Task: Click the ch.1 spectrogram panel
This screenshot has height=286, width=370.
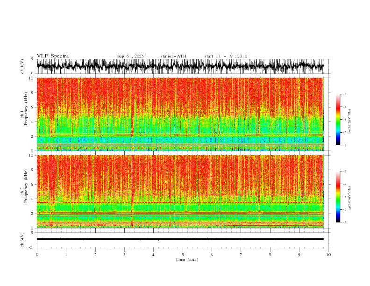Action: click(x=180, y=114)
